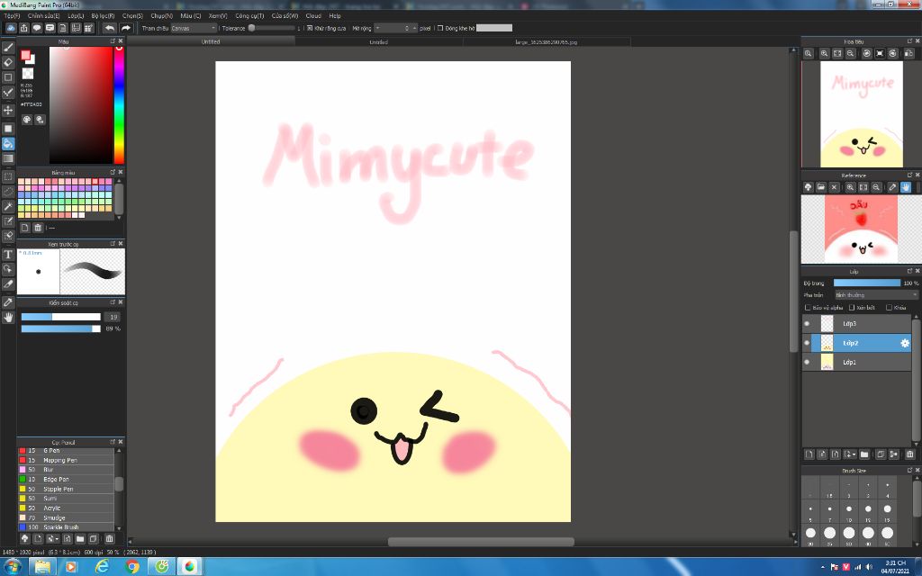Select the Move tool
The width and height of the screenshot is (922, 576).
click(8, 110)
